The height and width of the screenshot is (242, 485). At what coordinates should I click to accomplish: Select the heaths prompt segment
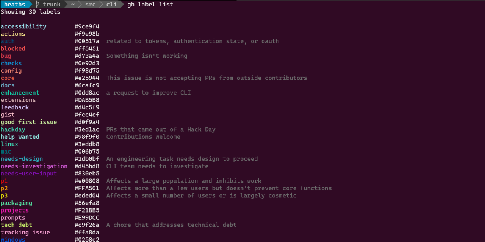(15, 5)
